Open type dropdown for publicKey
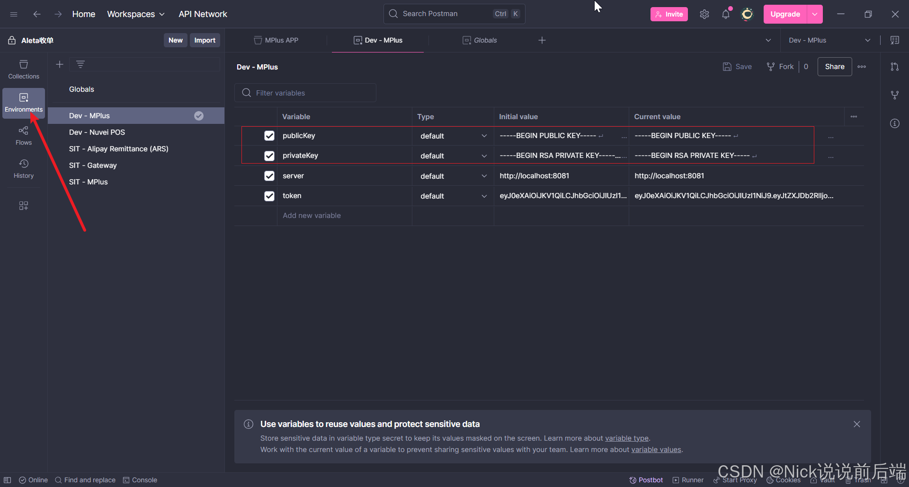The width and height of the screenshot is (909, 487). pyautogui.click(x=453, y=136)
